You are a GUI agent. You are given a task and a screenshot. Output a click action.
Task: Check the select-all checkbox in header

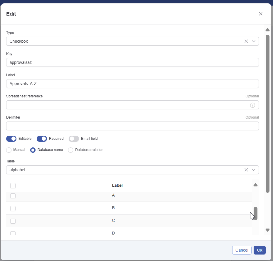[x=13, y=186]
